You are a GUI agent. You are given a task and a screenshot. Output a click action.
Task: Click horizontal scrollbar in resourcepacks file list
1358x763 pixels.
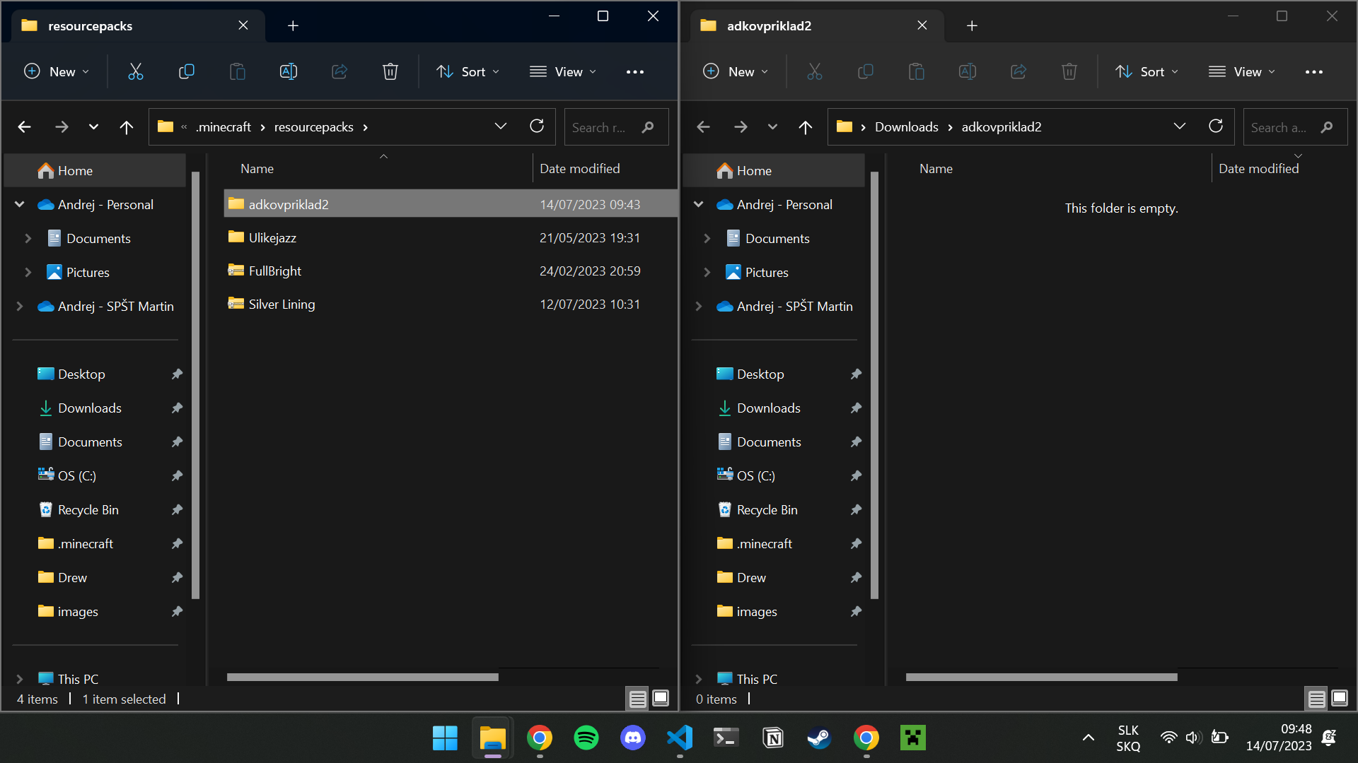(362, 677)
